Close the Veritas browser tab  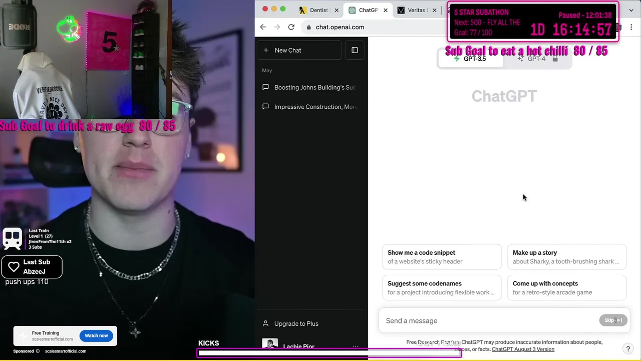click(x=435, y=10)
